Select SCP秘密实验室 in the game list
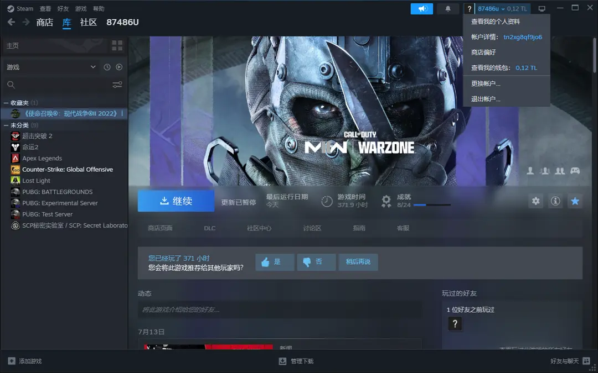The width and height of the screenshot is (598, 373). [x=64, y=225]
